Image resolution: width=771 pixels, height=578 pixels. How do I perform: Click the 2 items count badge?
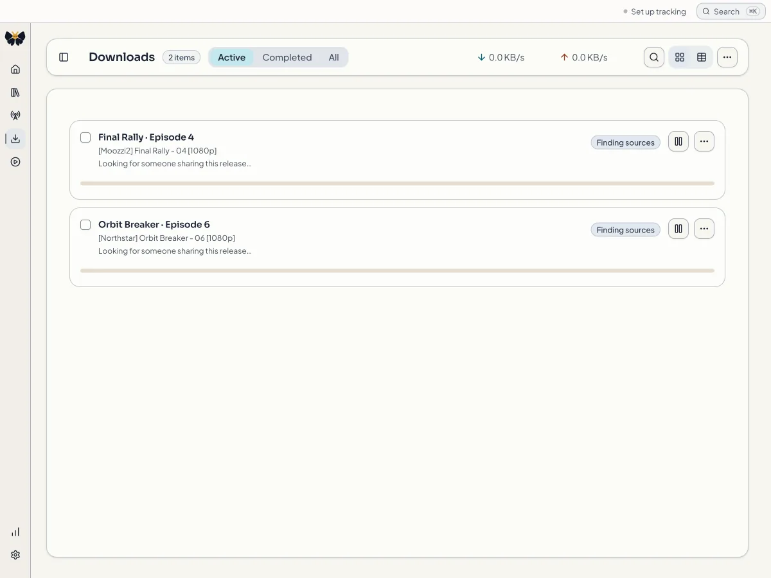click(181, 57)
